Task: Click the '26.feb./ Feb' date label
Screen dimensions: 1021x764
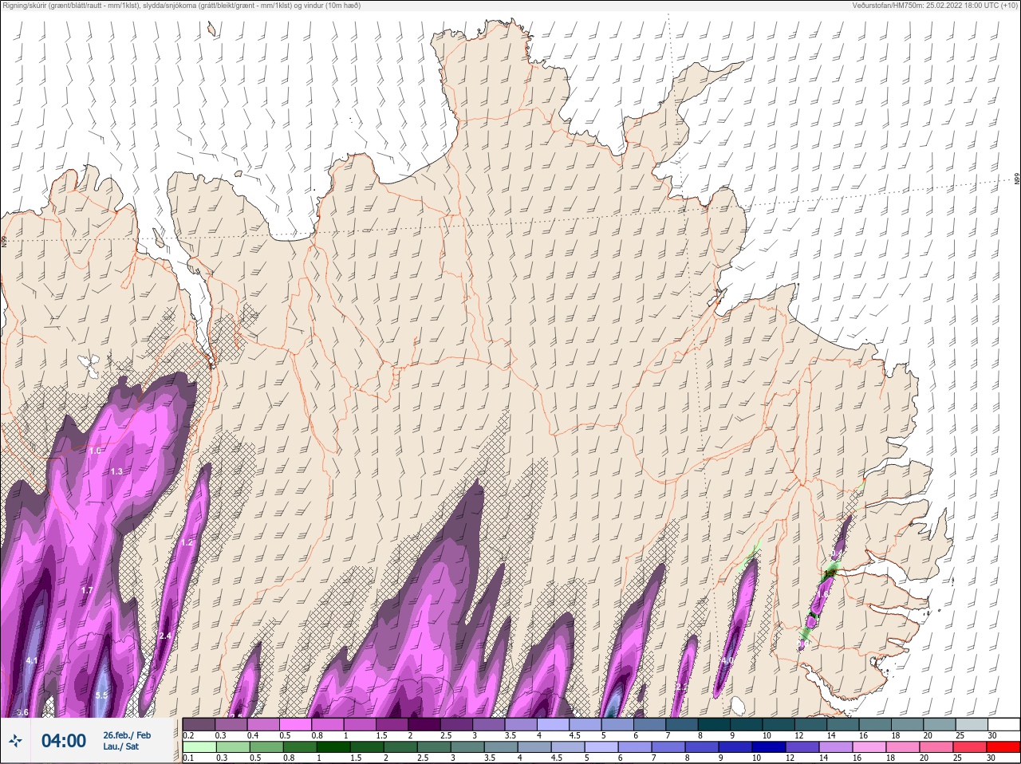Action: tap(127, 734)
